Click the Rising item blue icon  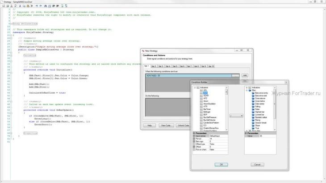253,120
